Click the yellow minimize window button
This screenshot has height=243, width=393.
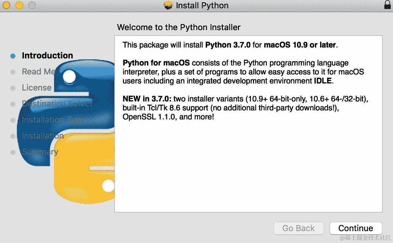pyautogui.click(x=19, y=5)
